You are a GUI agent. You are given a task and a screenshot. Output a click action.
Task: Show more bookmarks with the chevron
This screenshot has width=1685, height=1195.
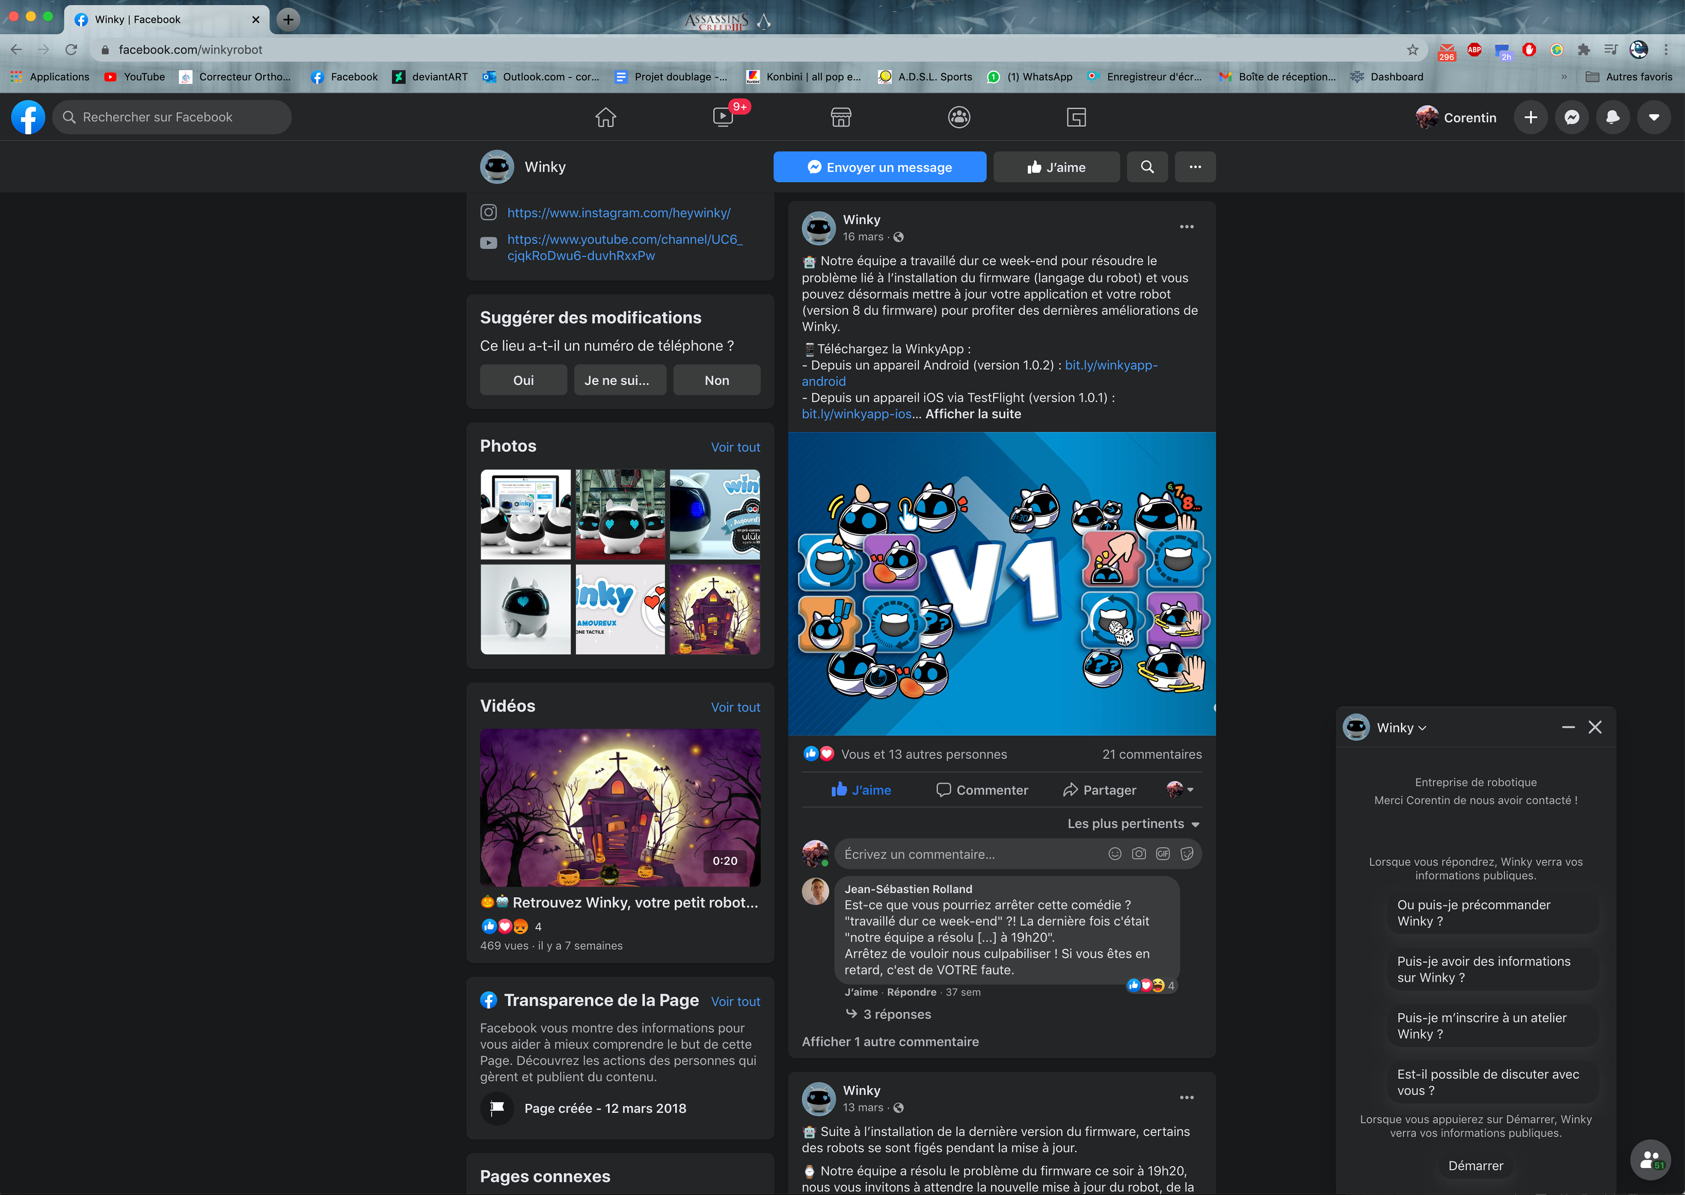click(x=1563, y=76)
